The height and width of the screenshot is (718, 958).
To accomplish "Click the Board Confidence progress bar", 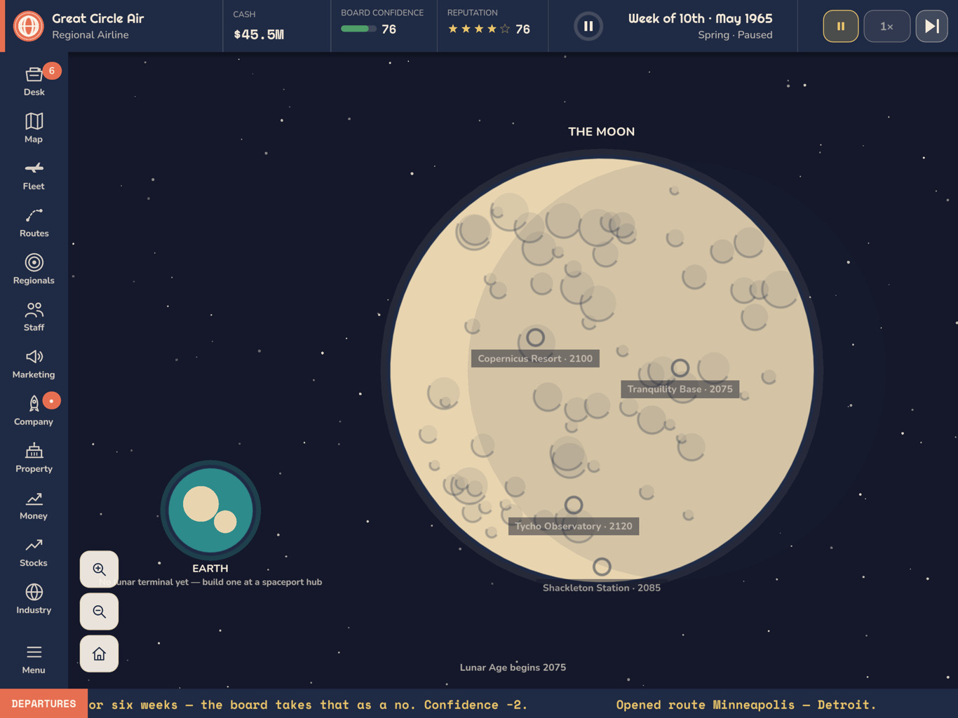I will pyautogui.click(x=358, y=29).
